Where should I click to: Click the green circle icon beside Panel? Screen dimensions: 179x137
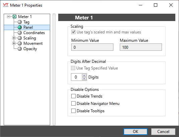20,27
